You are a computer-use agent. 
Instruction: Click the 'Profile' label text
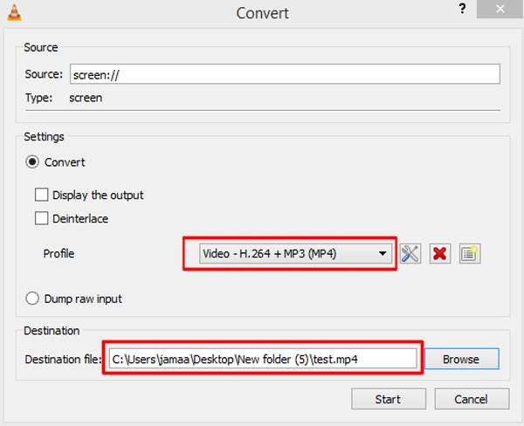[x=59, y=254]
